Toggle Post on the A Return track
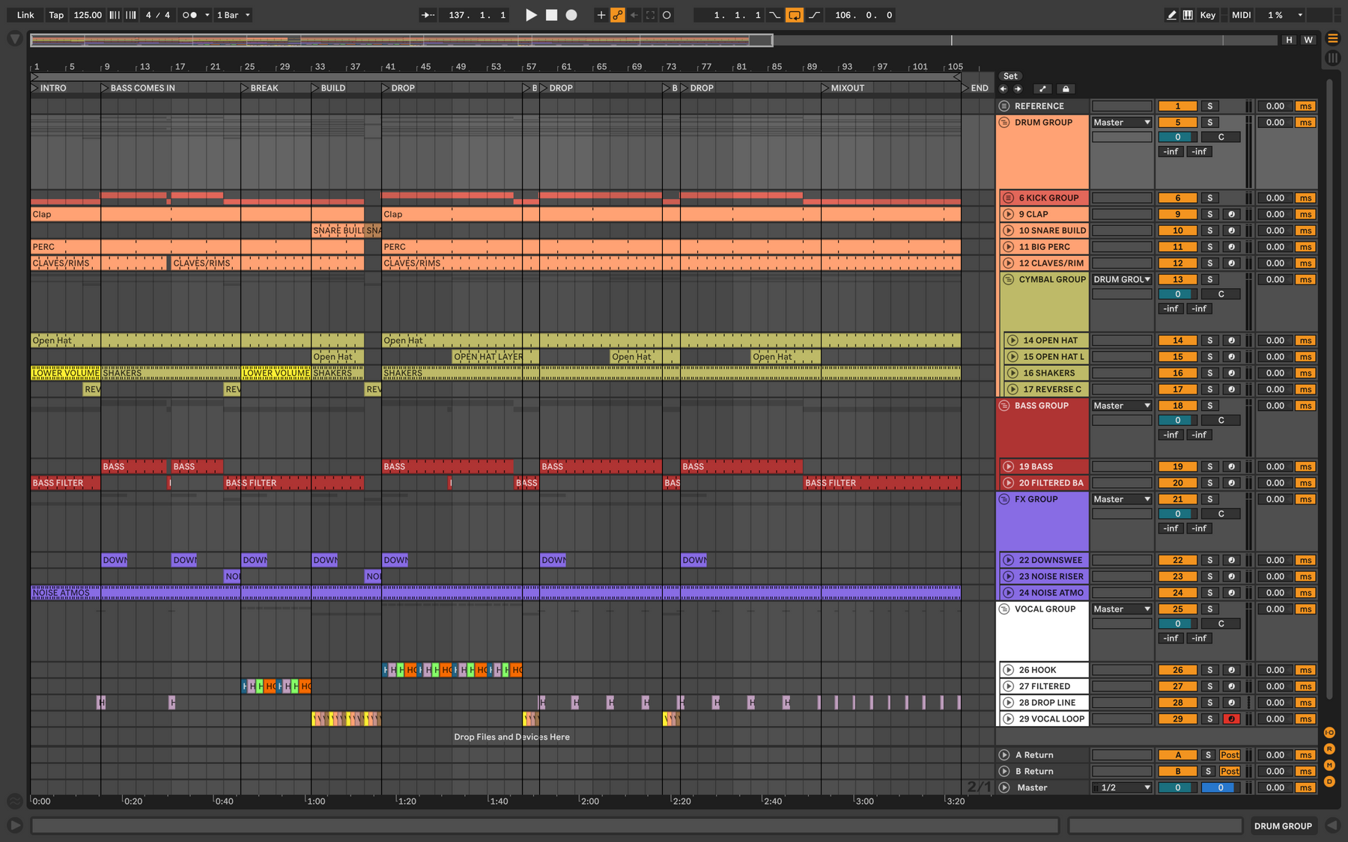 [1230, 755]
